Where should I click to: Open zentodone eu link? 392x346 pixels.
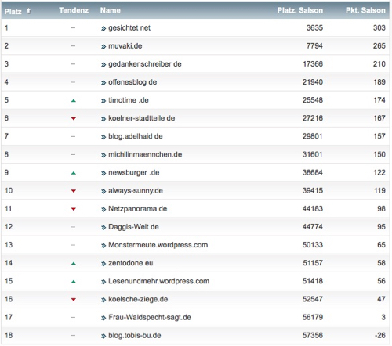(131, 263)
